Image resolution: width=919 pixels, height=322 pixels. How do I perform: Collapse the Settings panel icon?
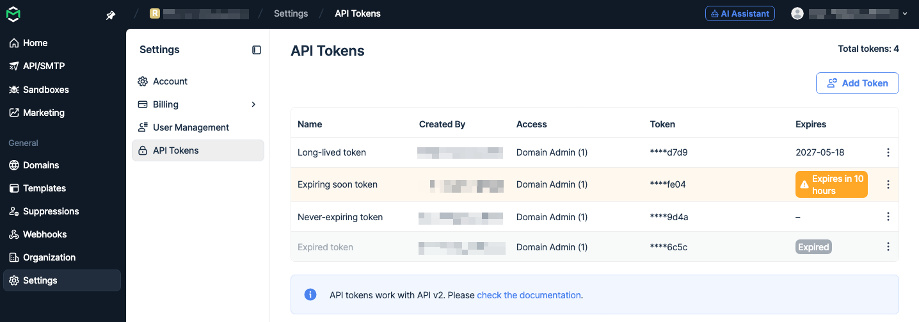(x=257, y=50)
